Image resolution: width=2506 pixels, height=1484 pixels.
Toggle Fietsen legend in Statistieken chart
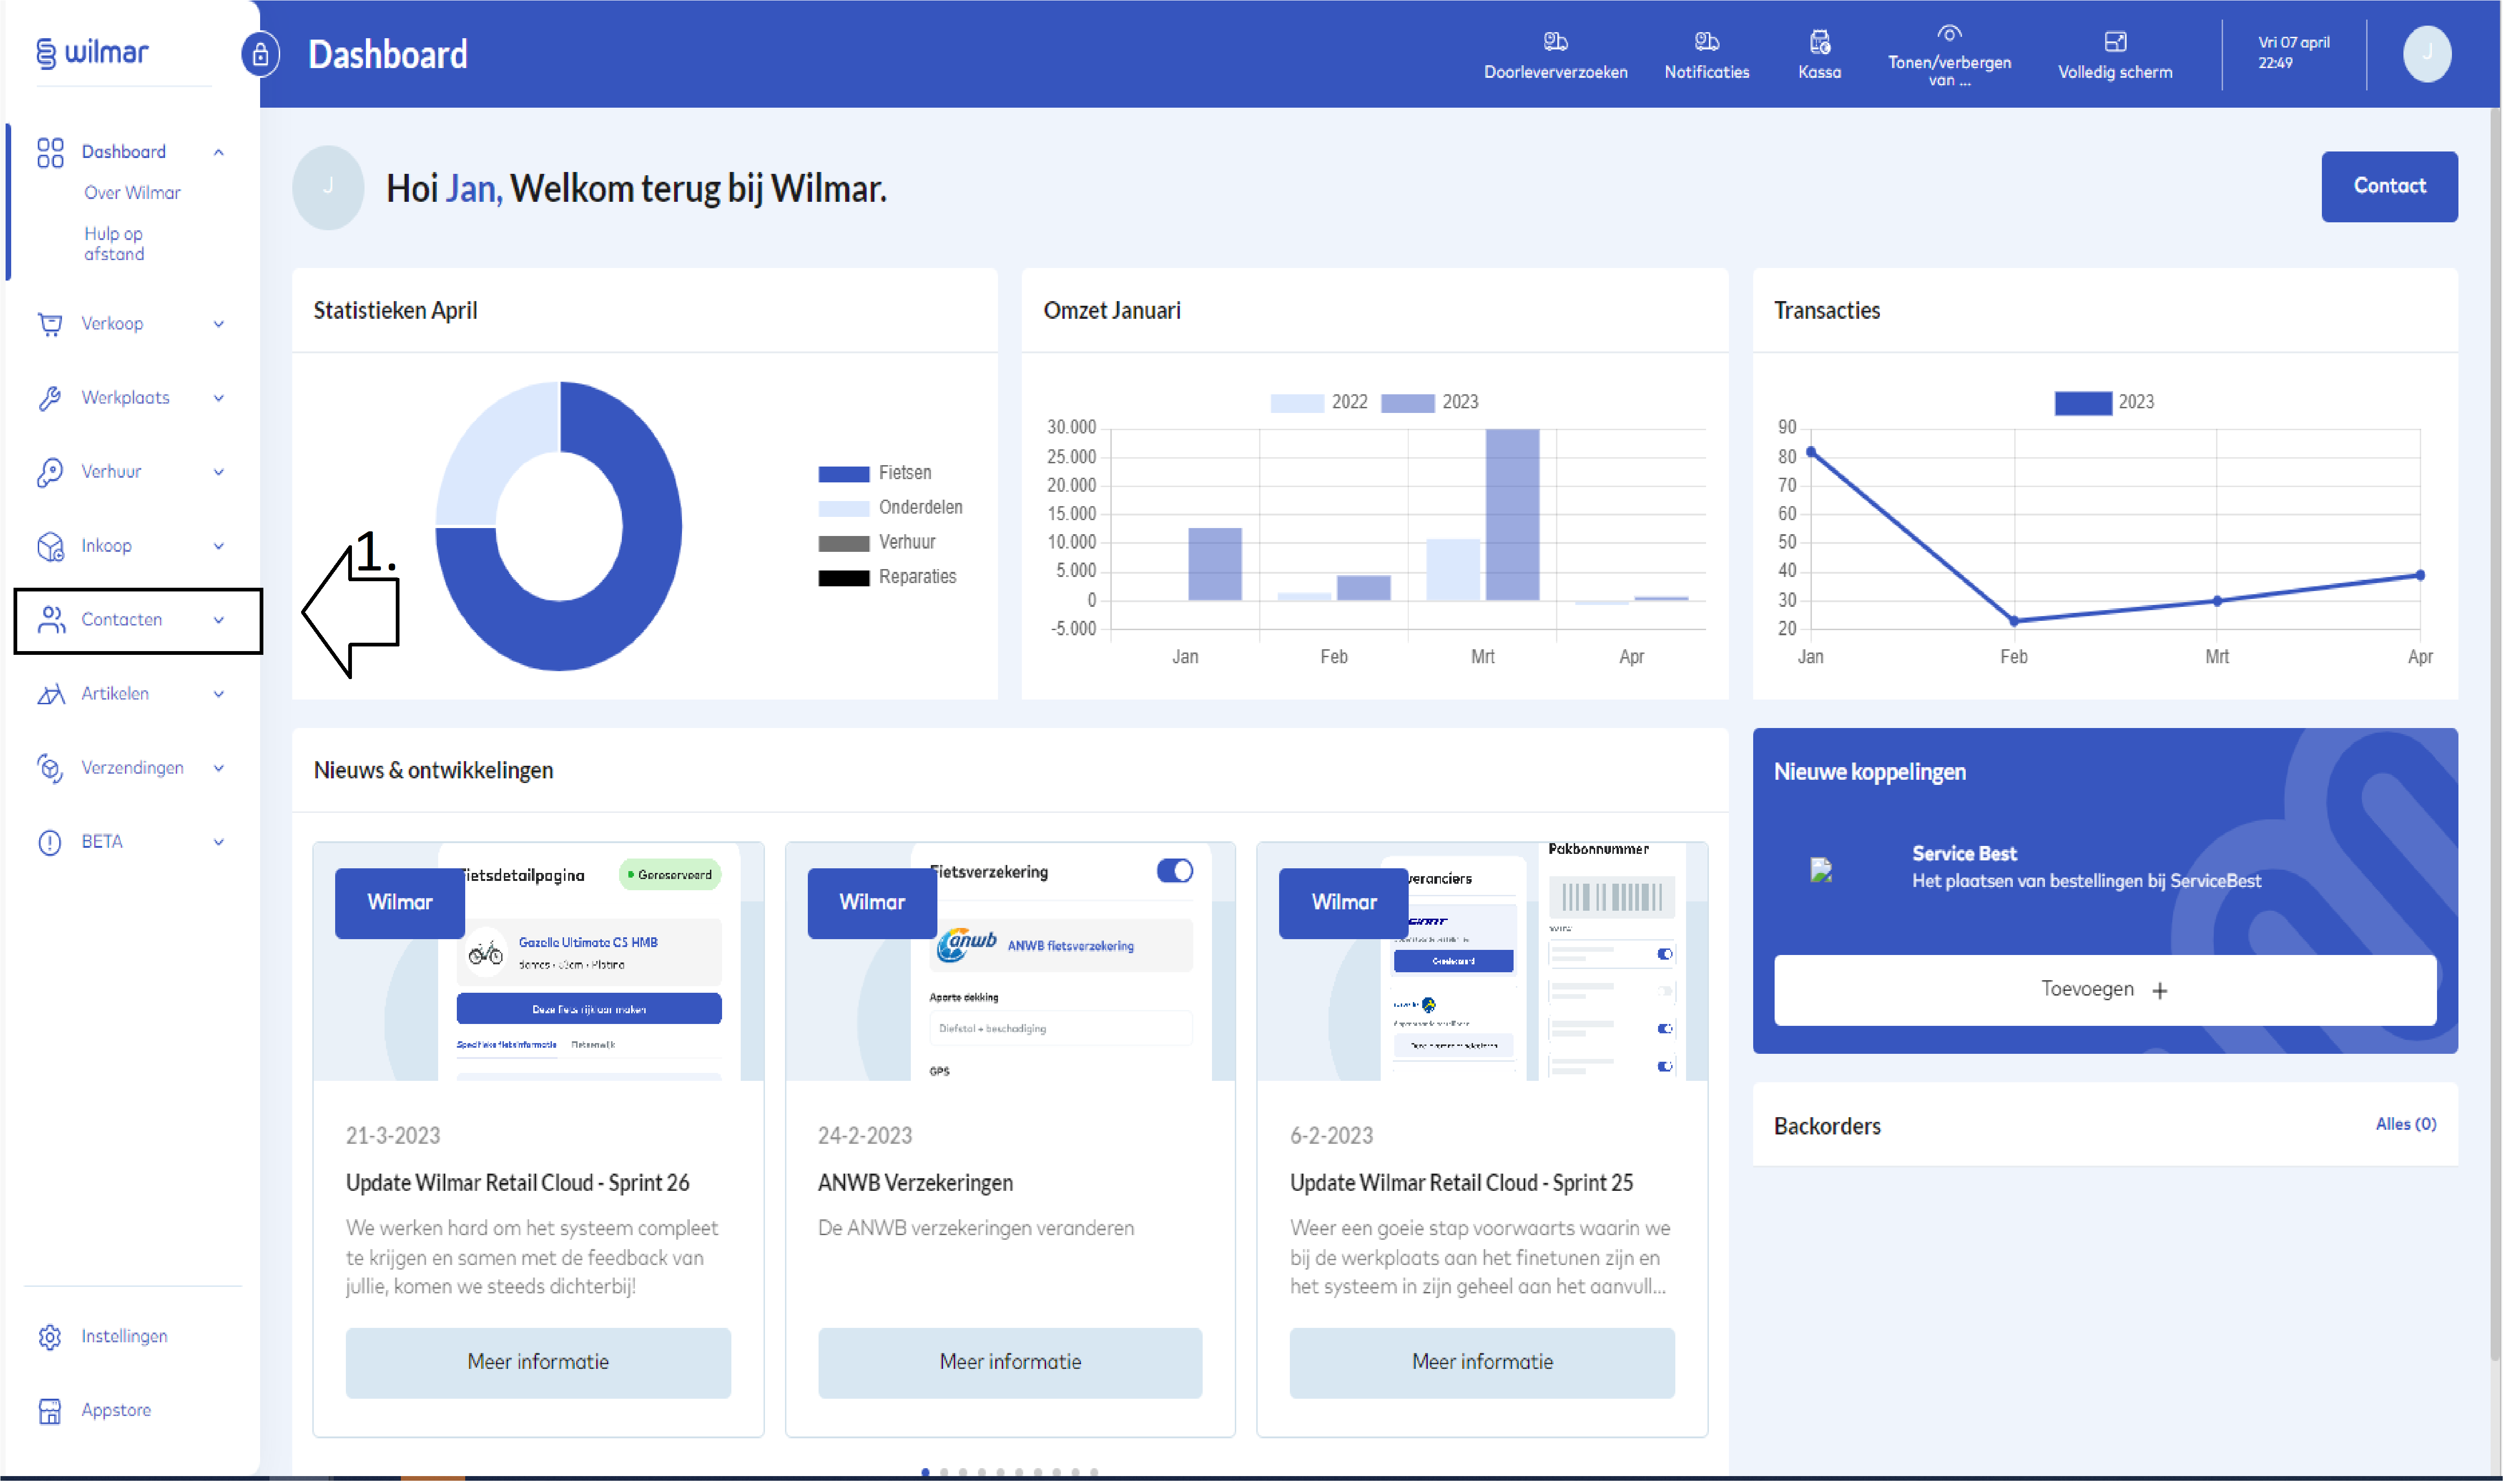coord(845,474)
